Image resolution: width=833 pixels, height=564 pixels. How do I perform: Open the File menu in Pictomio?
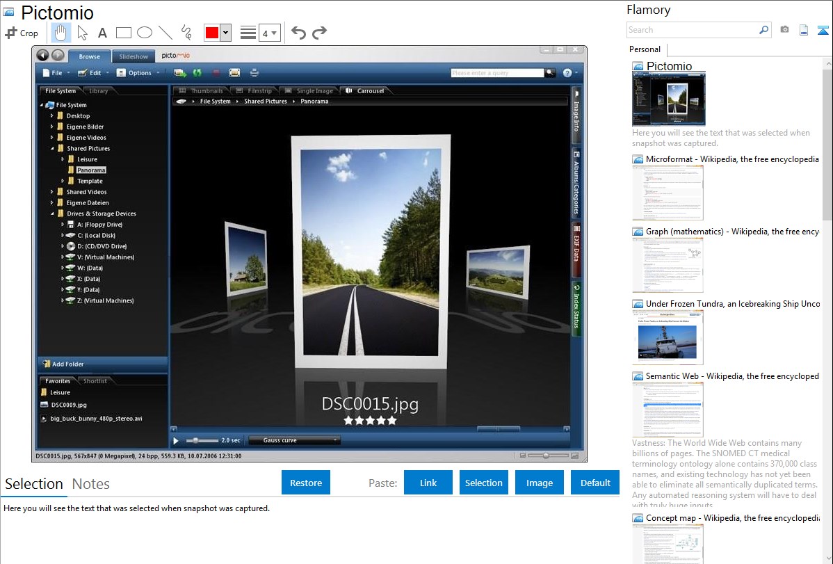(x=56, y=73)
